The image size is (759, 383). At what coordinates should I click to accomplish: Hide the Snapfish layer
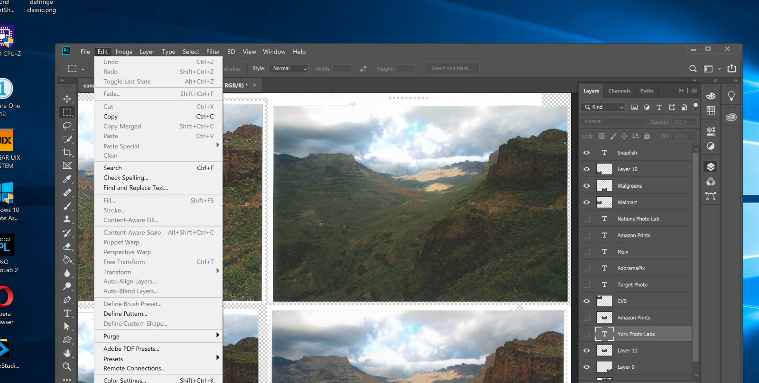click(586, 153)
